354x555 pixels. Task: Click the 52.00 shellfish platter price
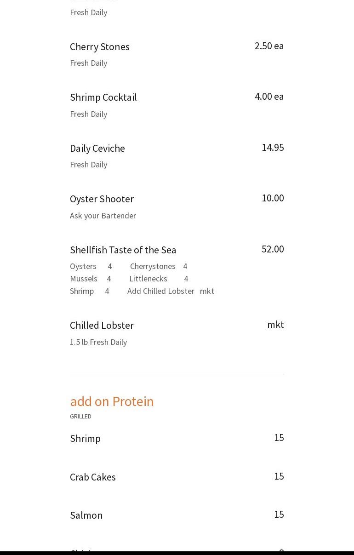click(x=273, y=249)
